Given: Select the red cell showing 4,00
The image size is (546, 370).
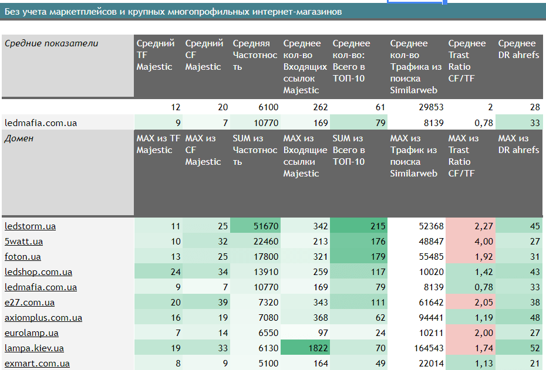Looking at the screenshot, I should coord(470,242).
